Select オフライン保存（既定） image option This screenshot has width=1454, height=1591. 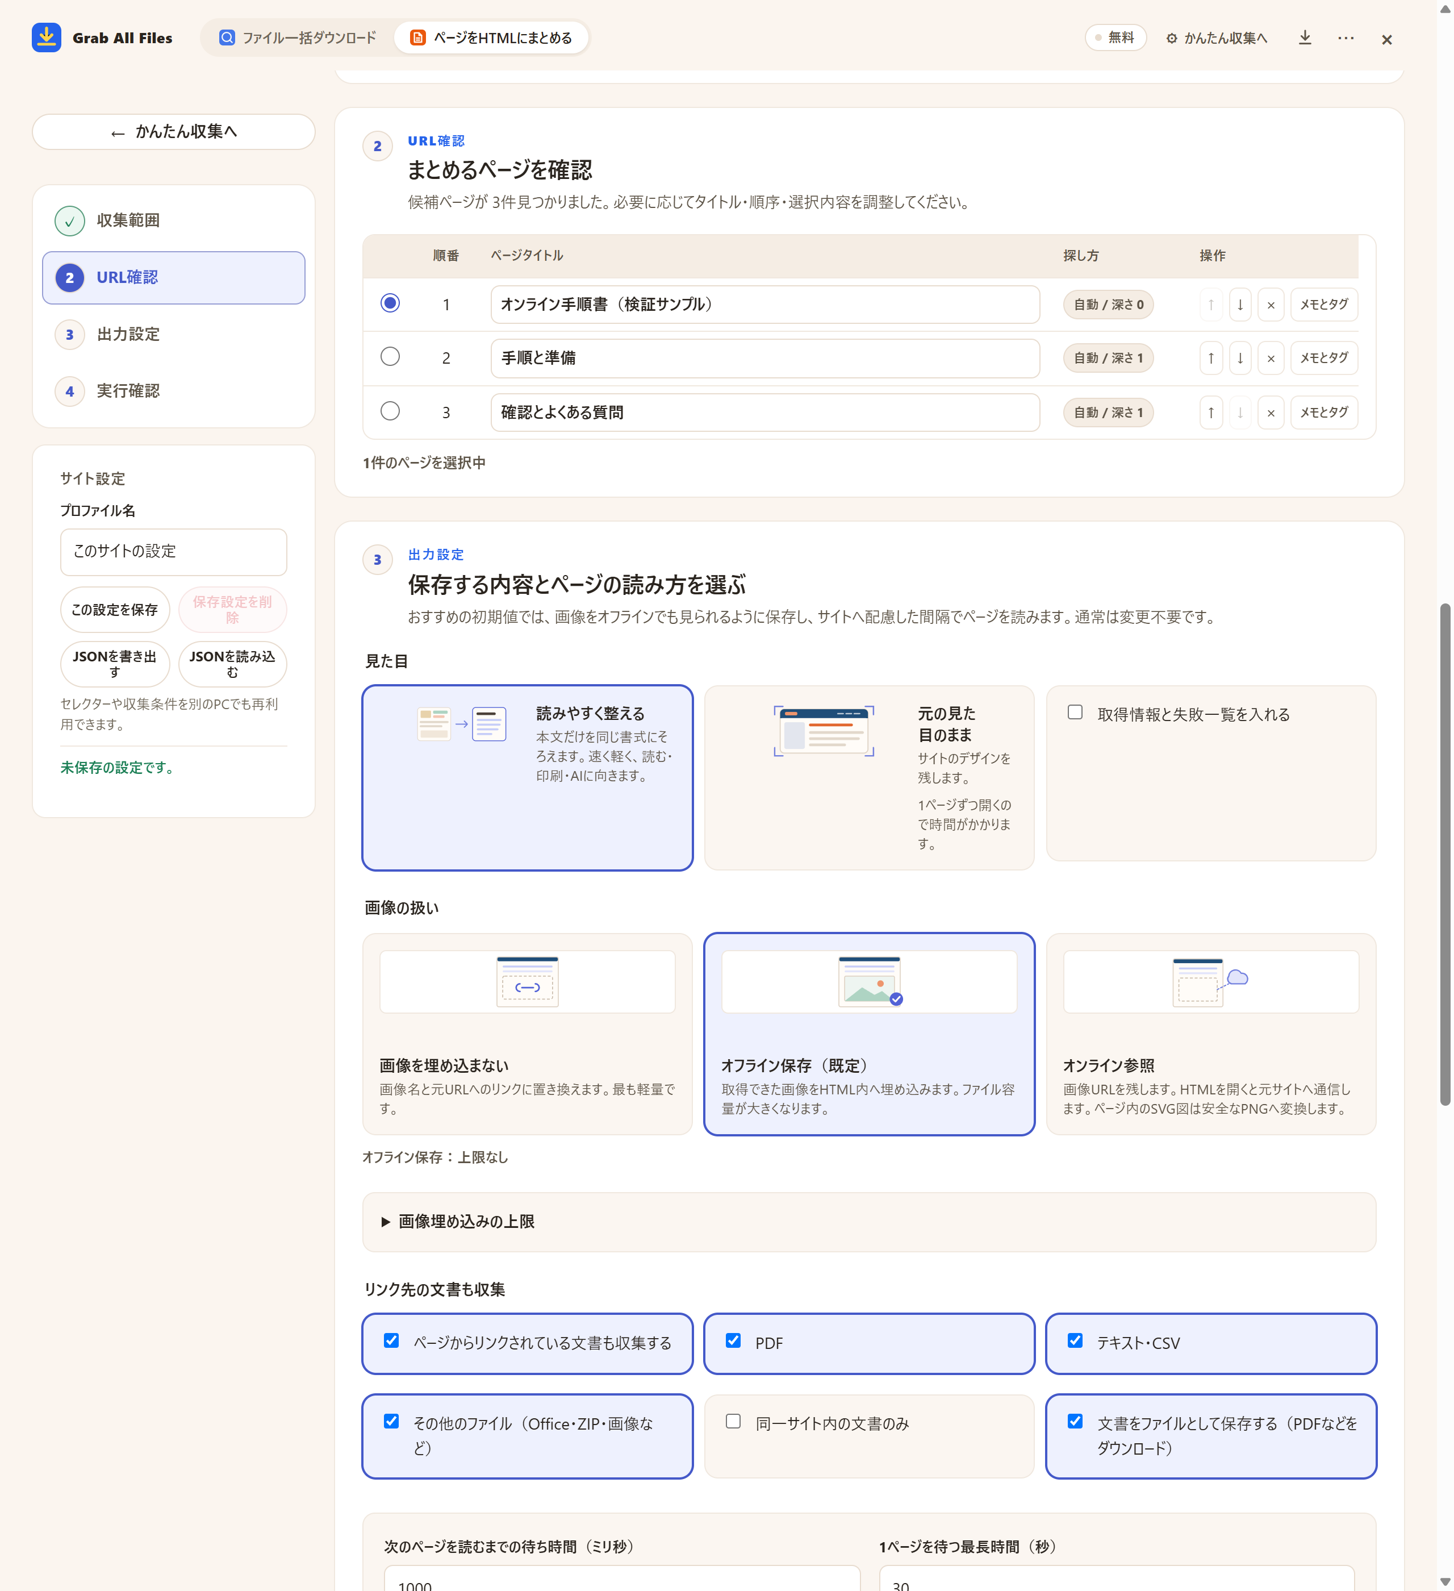(x=868, y=1034)
